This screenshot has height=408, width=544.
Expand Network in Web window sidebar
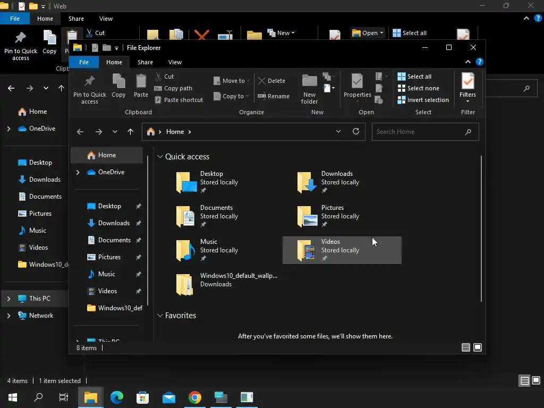(8, 316)
